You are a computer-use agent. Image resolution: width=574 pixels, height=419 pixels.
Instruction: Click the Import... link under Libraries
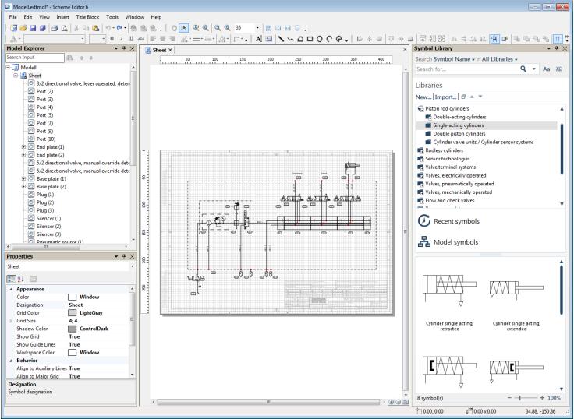tap(445, 97)
